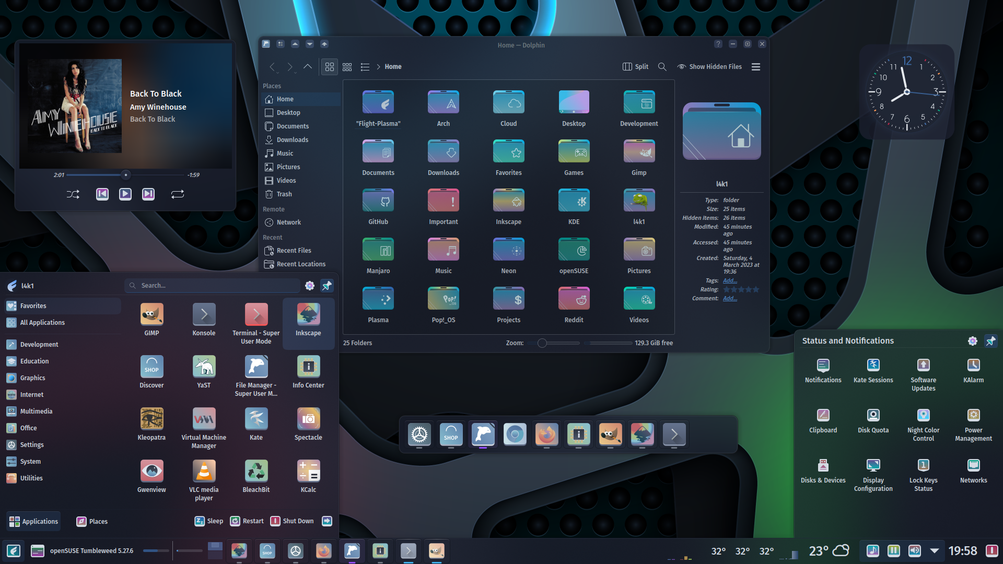Click the launcher search field
The image size is (1003, 564).
(213, 286)
